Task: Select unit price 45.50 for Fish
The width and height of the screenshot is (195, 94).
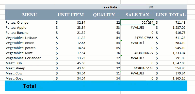Action: (71, 63)
